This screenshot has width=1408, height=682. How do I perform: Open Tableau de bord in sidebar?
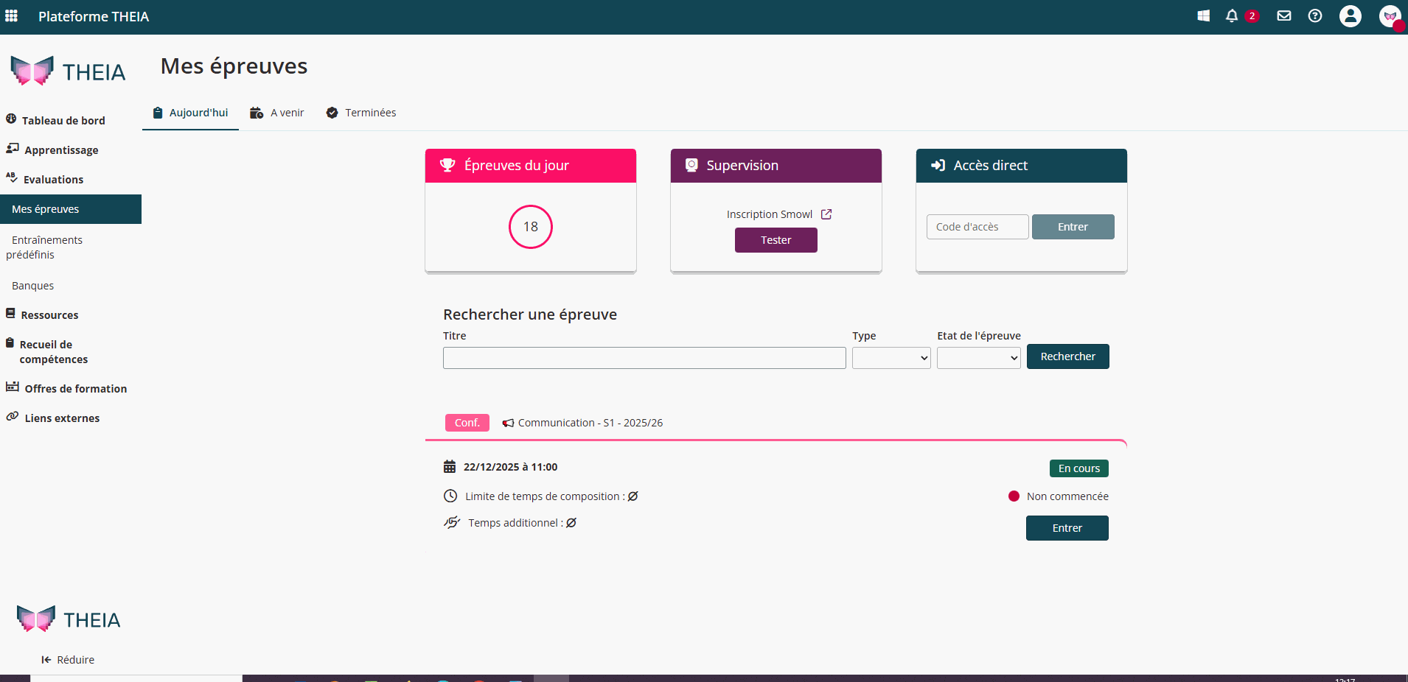click(63, 121)
